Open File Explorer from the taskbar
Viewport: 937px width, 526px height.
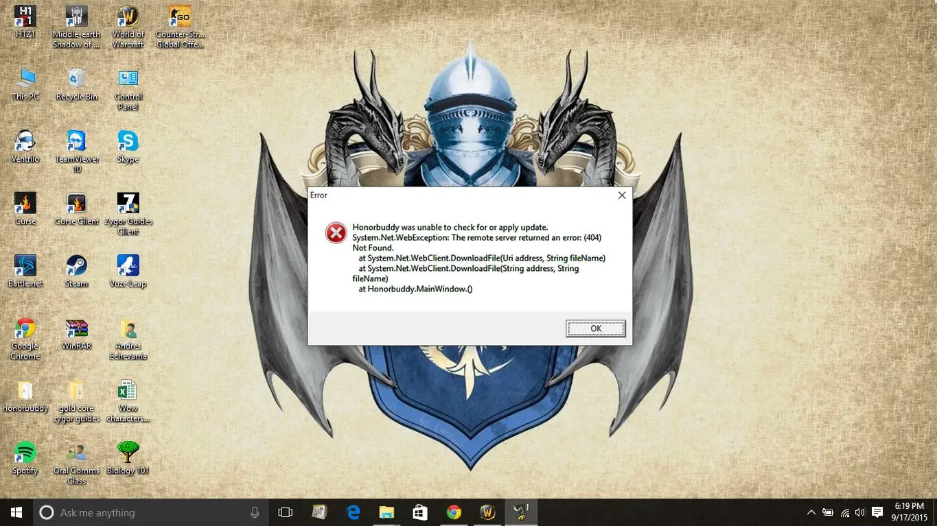coord(386,512)
